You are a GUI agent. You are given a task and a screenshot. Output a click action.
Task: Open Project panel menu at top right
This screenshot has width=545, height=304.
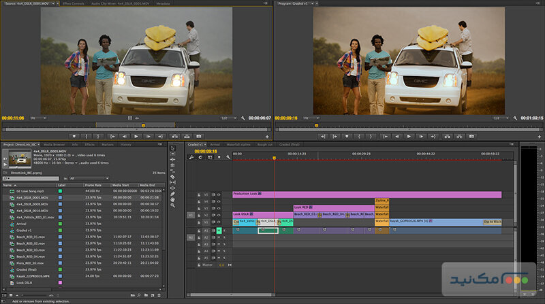[x=159, y=144]
